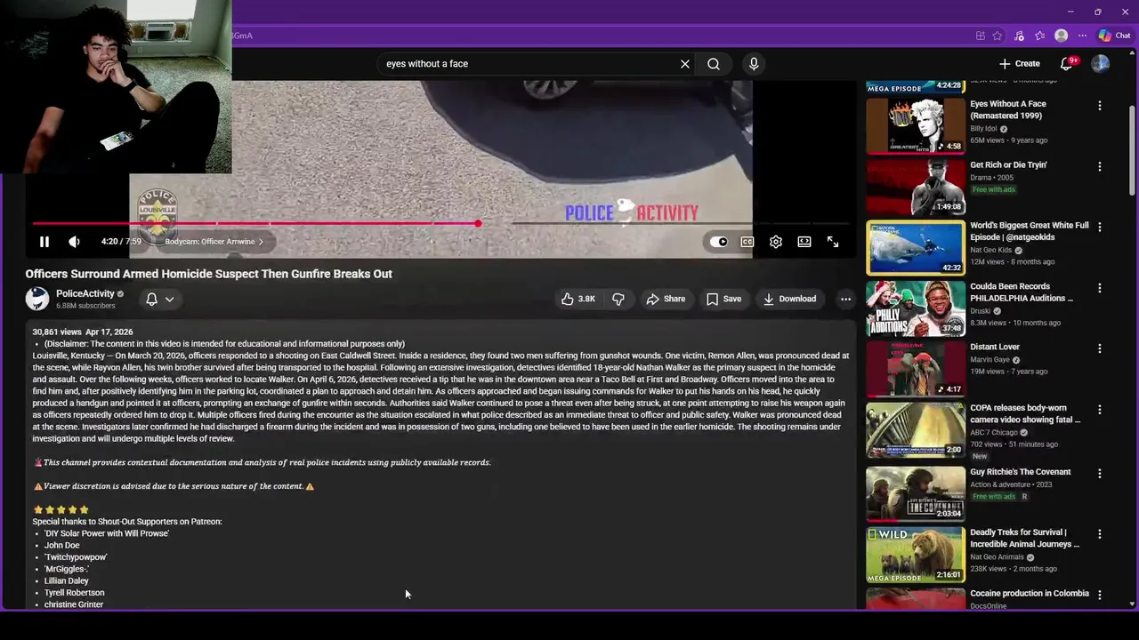The width and height of the screenshot is (1139, 640).
Task: Open 'Cocaine production in Colombia' title
Action: (1030, 594)
